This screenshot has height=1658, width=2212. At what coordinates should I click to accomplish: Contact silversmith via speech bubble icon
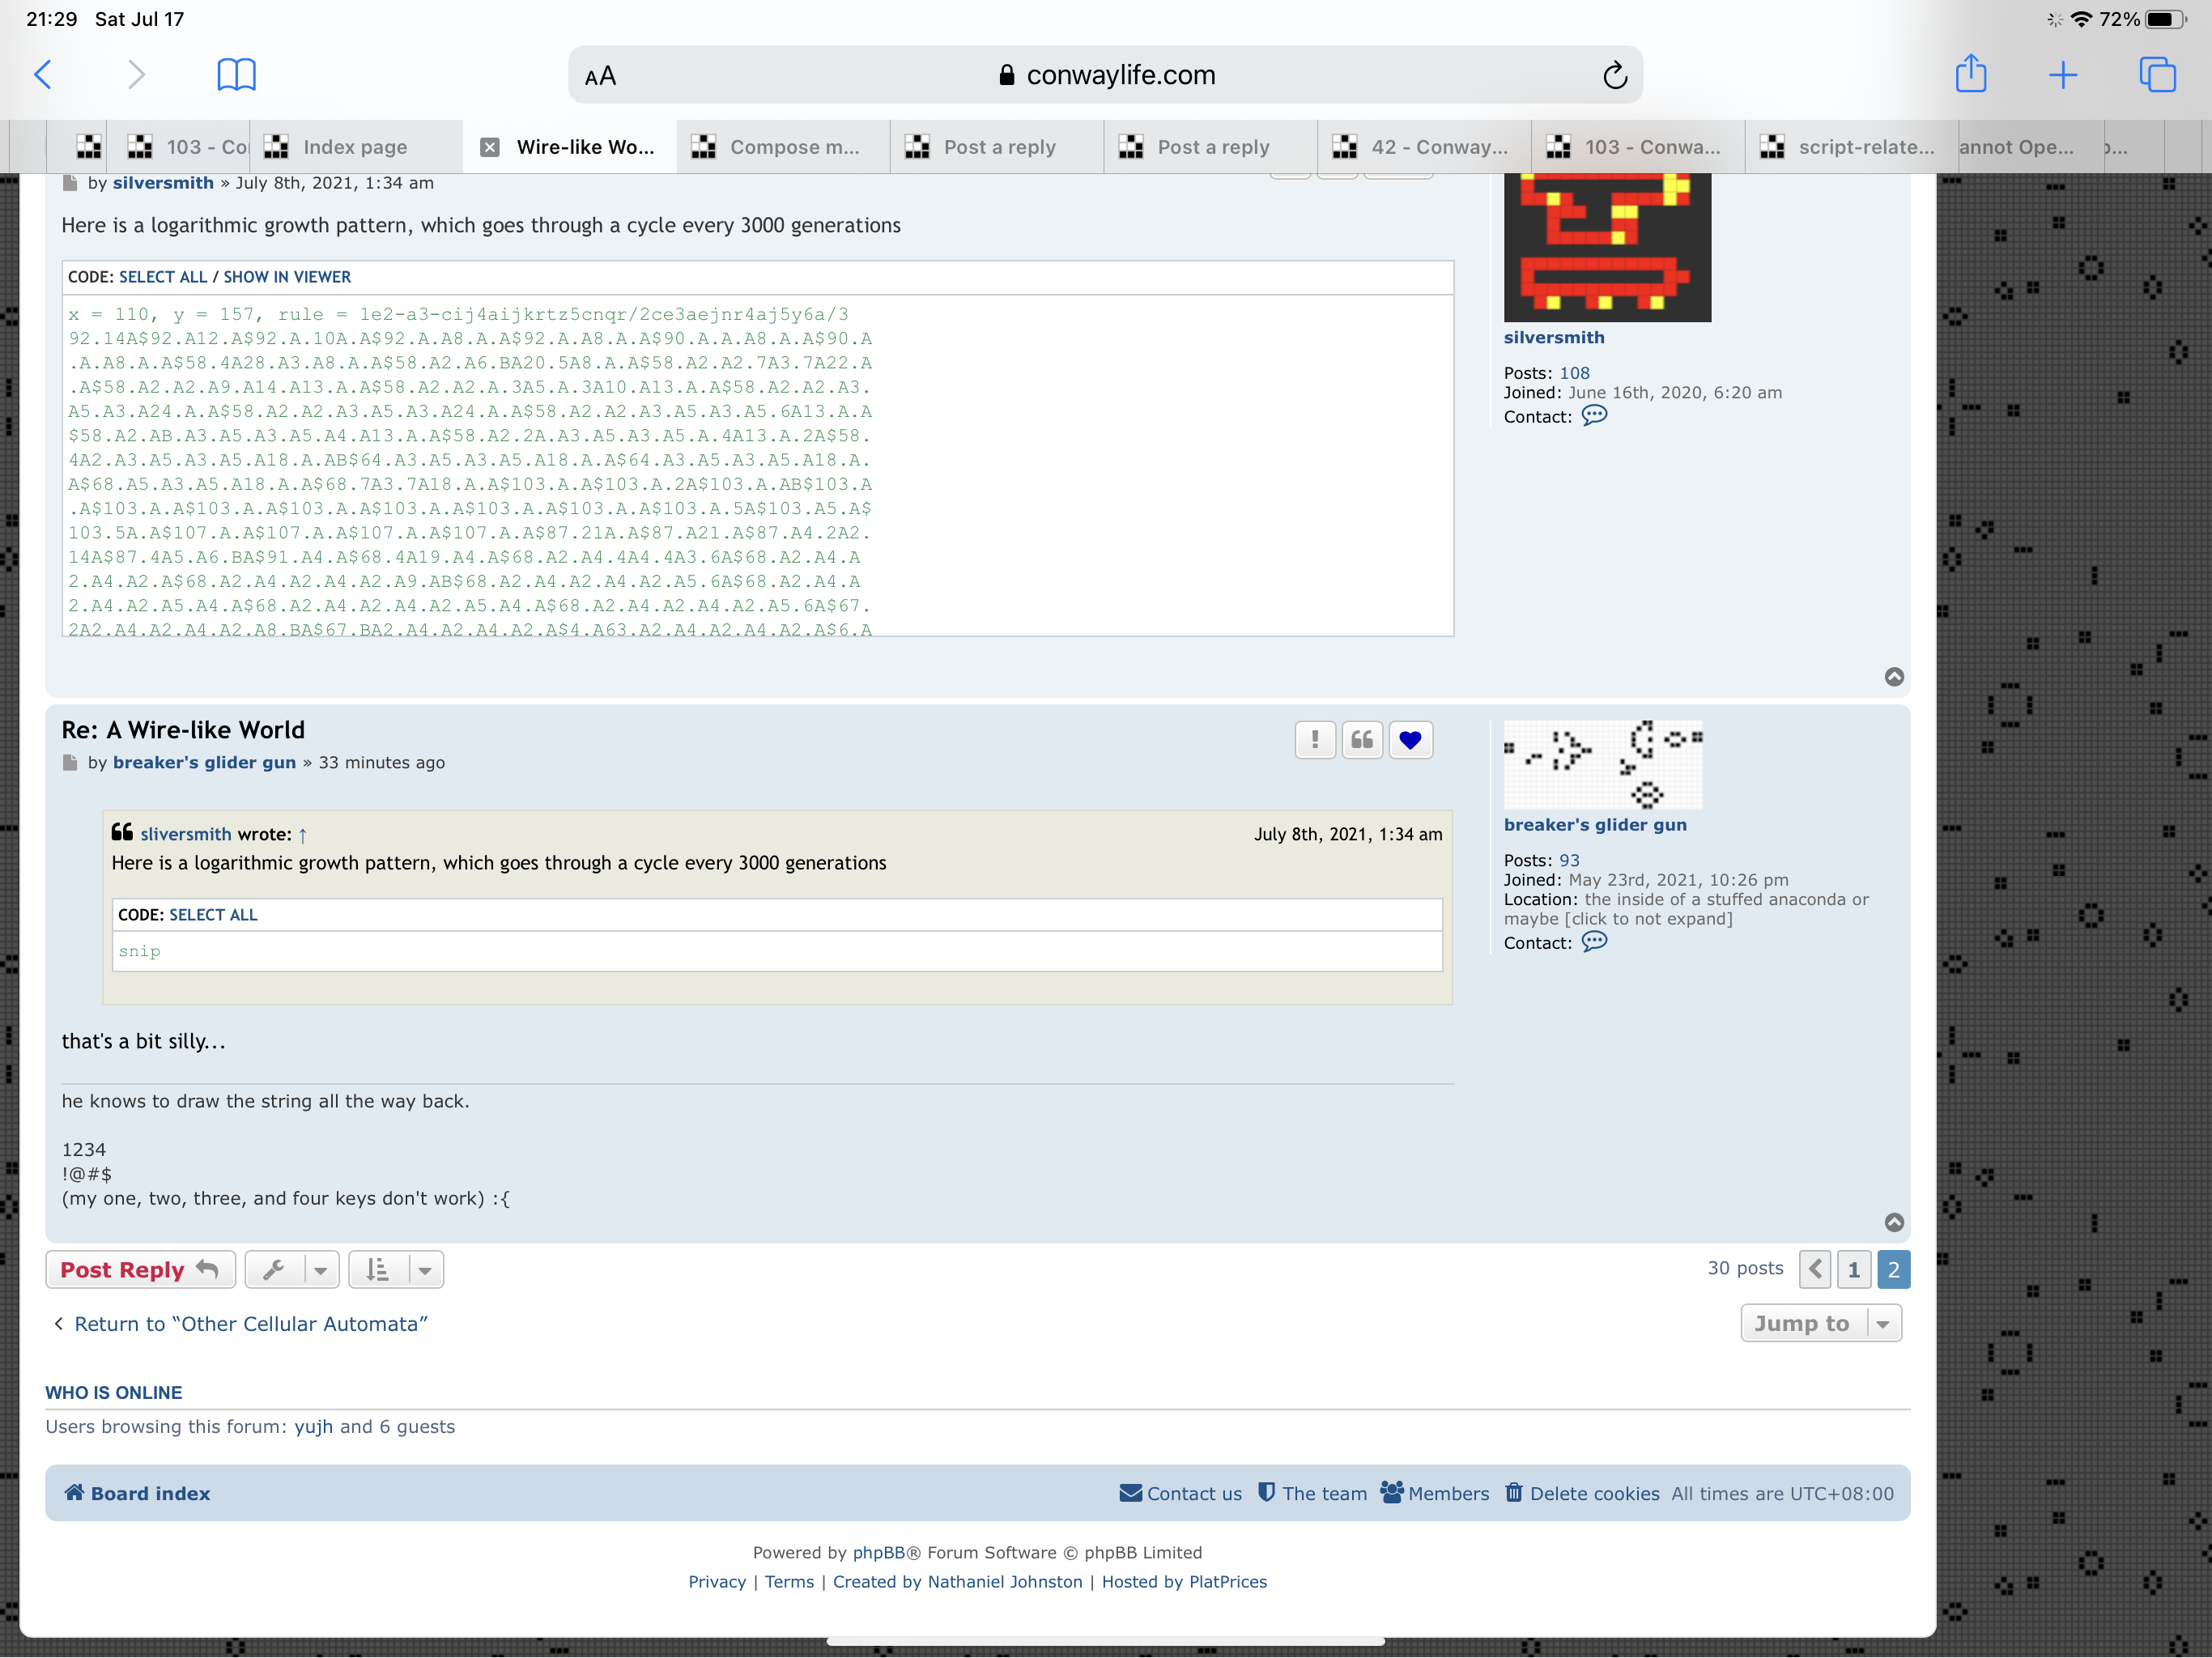(1594, 416)
